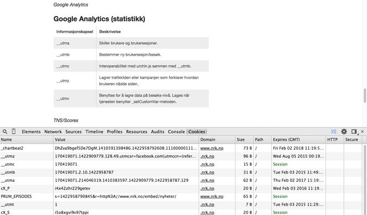
Task: Select the __utmz cookie row name
Action: pyautogui.click(x=8, y=156)
